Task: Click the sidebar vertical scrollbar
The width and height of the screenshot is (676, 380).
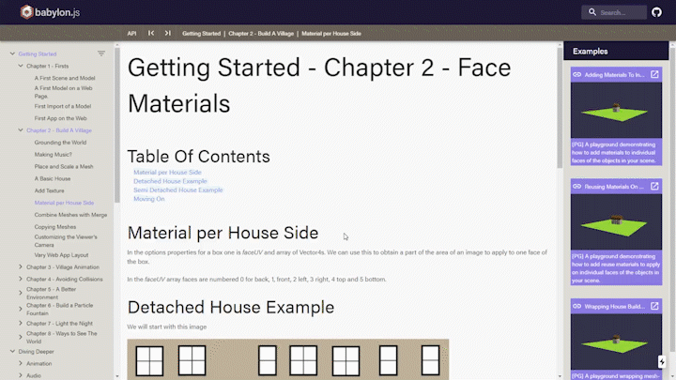Action: click(x=116, y=125)
